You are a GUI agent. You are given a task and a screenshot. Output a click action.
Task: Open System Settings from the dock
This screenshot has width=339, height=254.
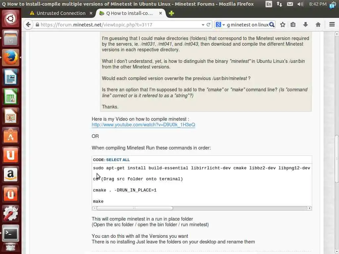pyautogui.click(x=10, y=214)
